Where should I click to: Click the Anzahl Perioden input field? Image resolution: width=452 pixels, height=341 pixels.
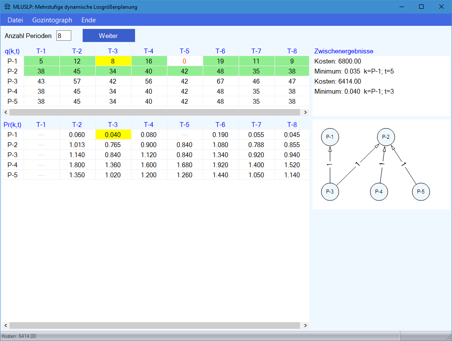[63, 35]
